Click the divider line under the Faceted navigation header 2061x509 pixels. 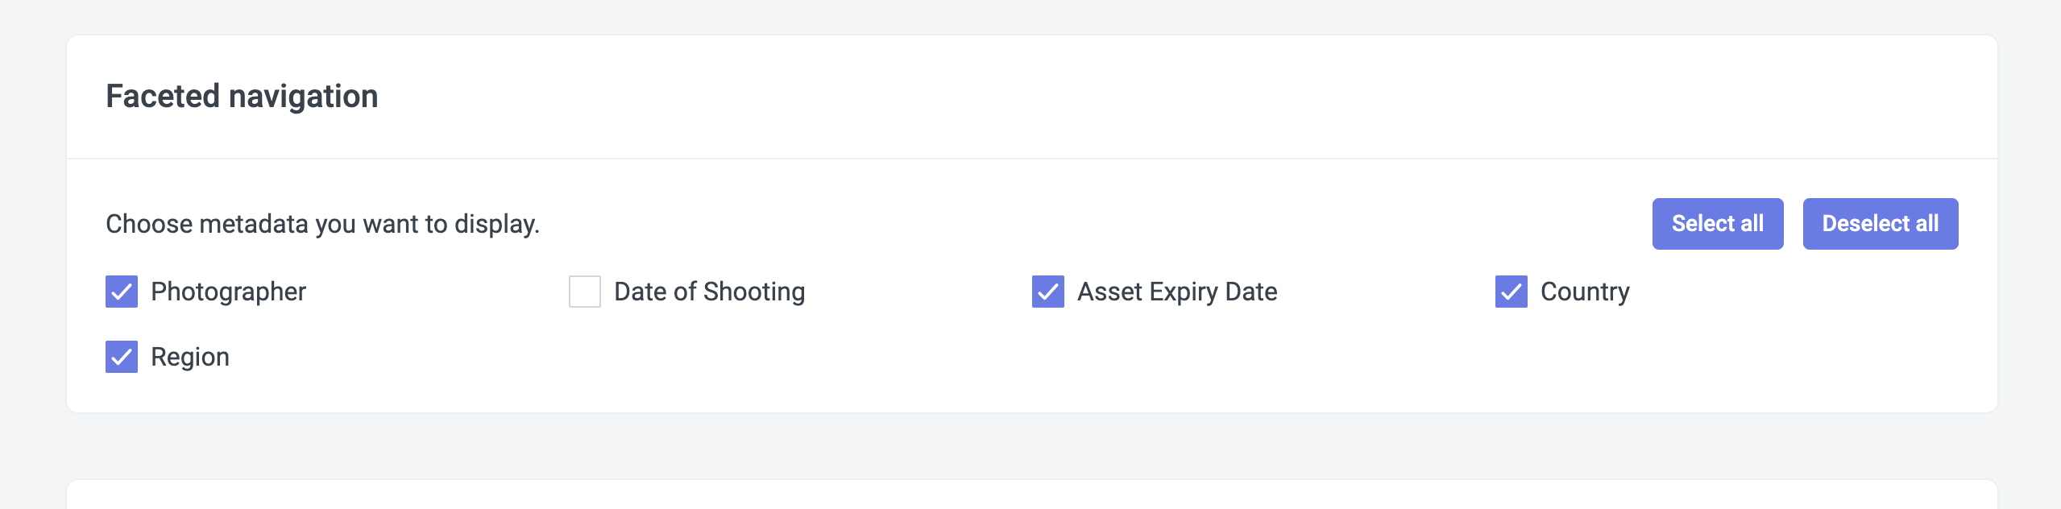pyautogui.click(x=1031, y=159)
